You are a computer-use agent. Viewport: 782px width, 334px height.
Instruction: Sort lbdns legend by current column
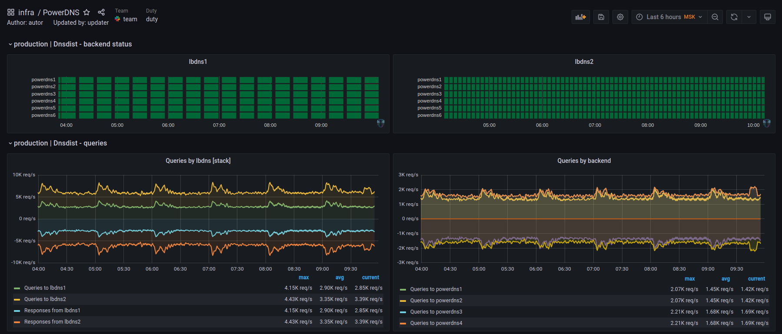[370, 278]
